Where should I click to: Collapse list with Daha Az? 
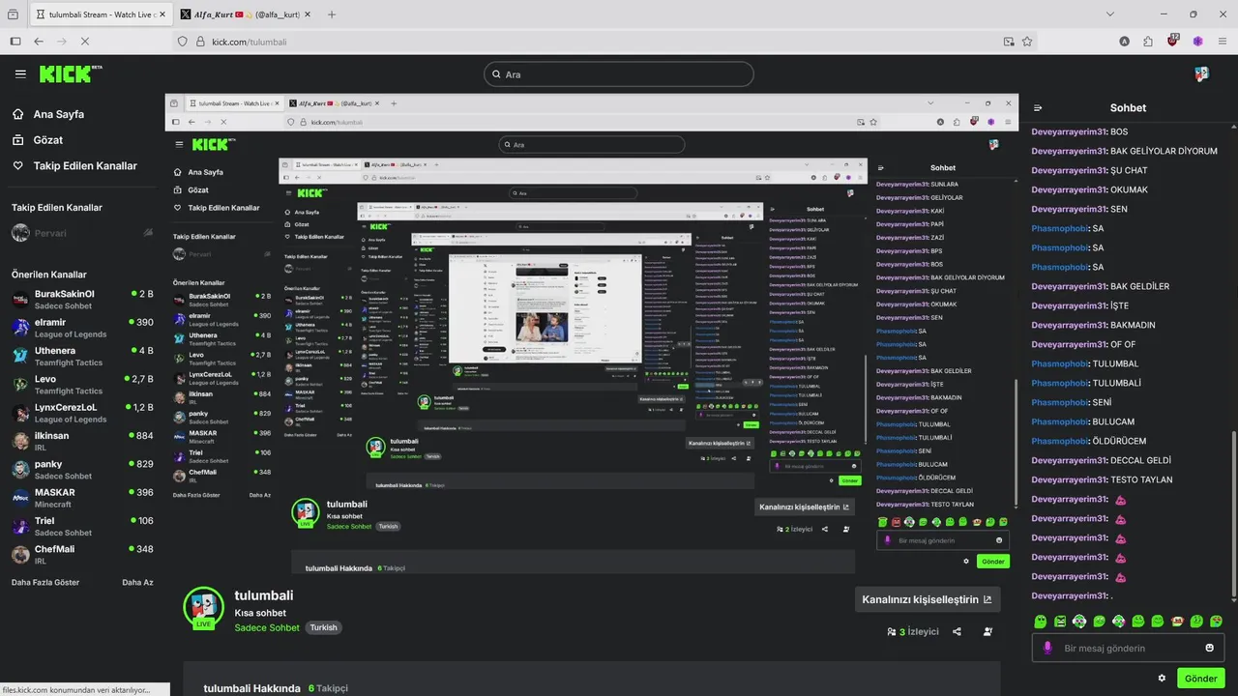coord(137,583)
